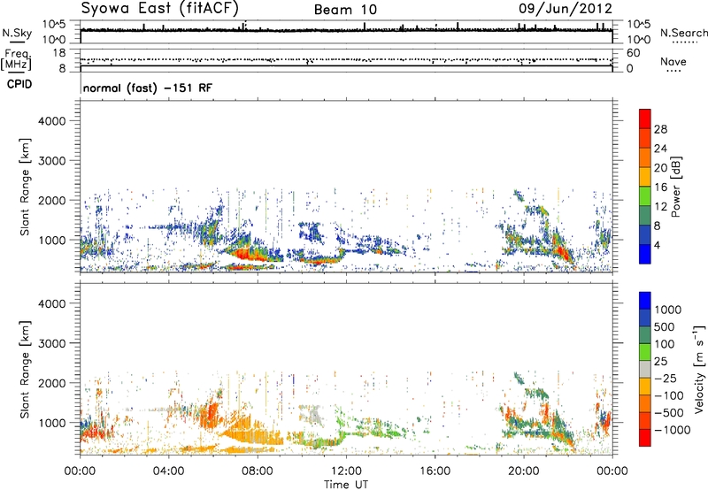Click the "Power [dB]" colorbar title
The image size is (708, 490).
click(675, 187)
